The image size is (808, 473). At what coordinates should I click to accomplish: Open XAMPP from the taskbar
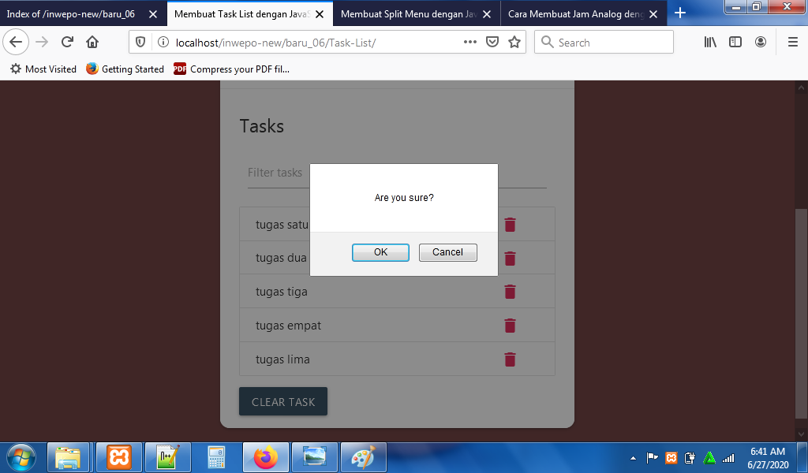pyautogui.click(x=119, y=457)
